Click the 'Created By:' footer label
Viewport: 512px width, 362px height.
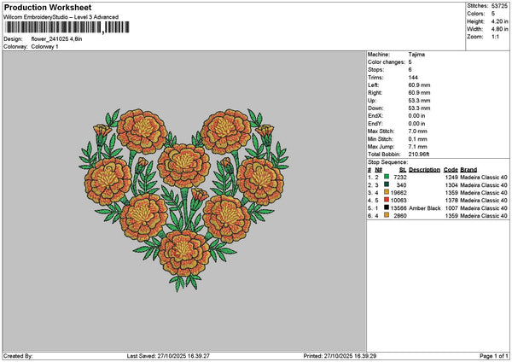click(x=18, y=356)
